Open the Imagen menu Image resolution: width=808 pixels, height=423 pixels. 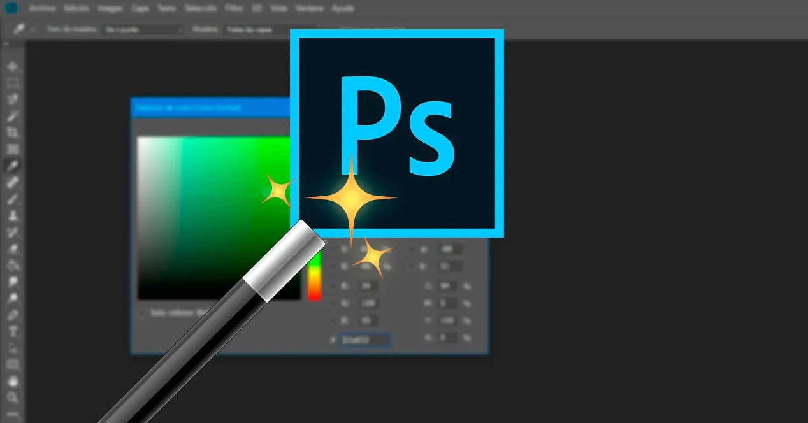tap(110, 9)
